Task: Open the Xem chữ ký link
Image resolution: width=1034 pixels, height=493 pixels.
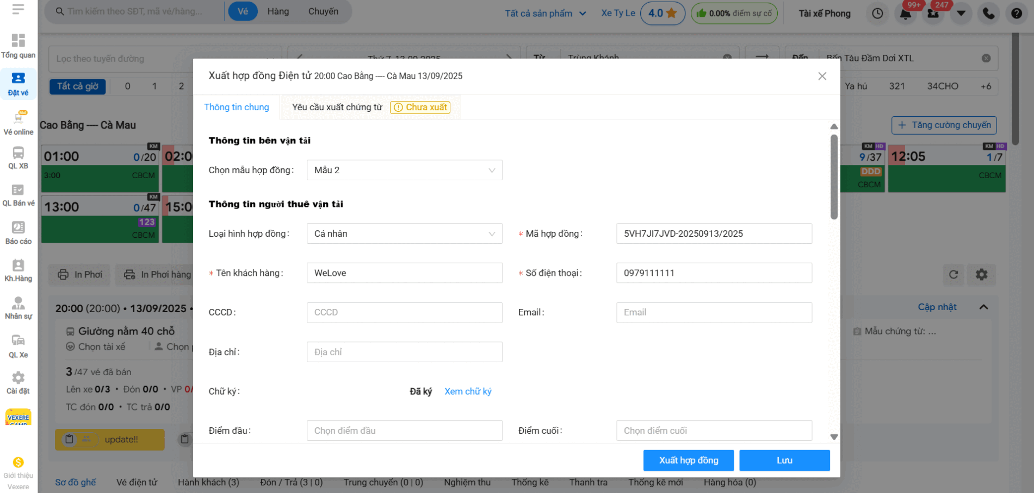Action: click(x=468, y=391)
